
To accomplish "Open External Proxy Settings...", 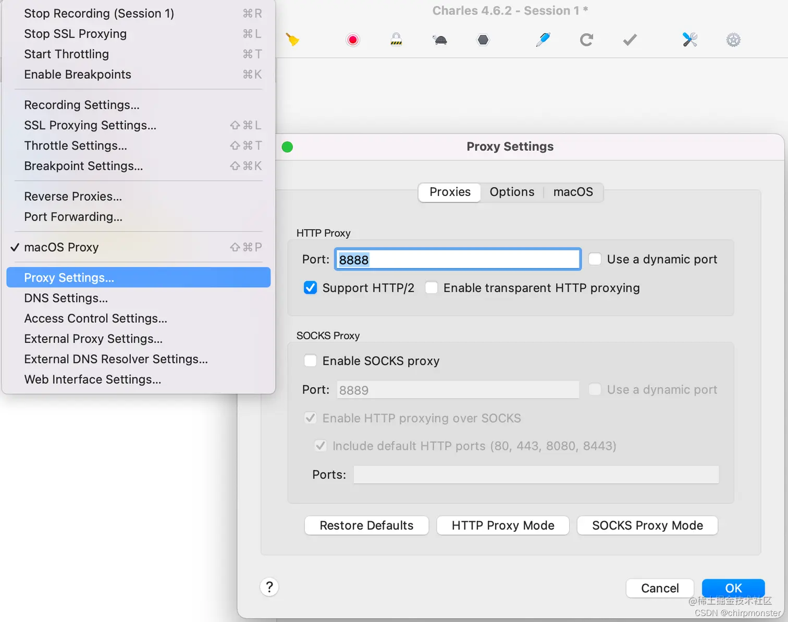I will pos(139,339).
